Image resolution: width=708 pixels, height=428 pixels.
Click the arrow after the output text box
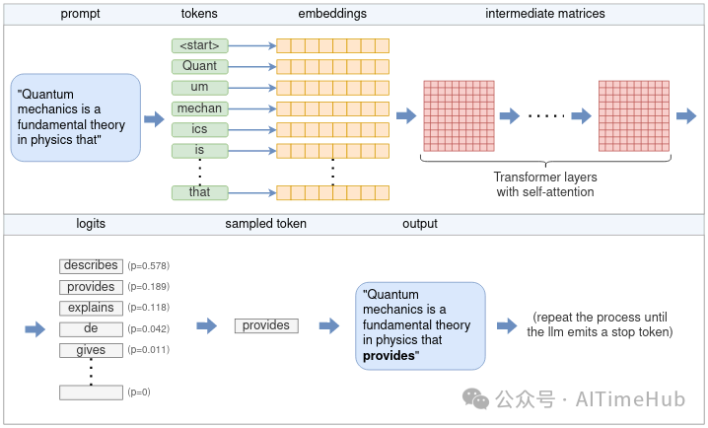pos(507,325)
